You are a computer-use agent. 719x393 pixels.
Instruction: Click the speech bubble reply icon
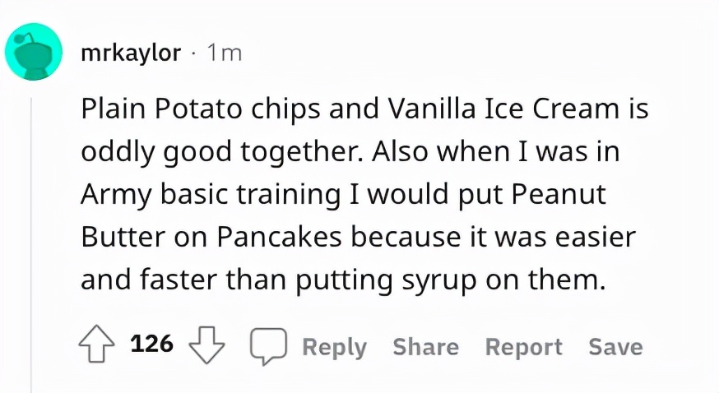click(x=268, y=347)
